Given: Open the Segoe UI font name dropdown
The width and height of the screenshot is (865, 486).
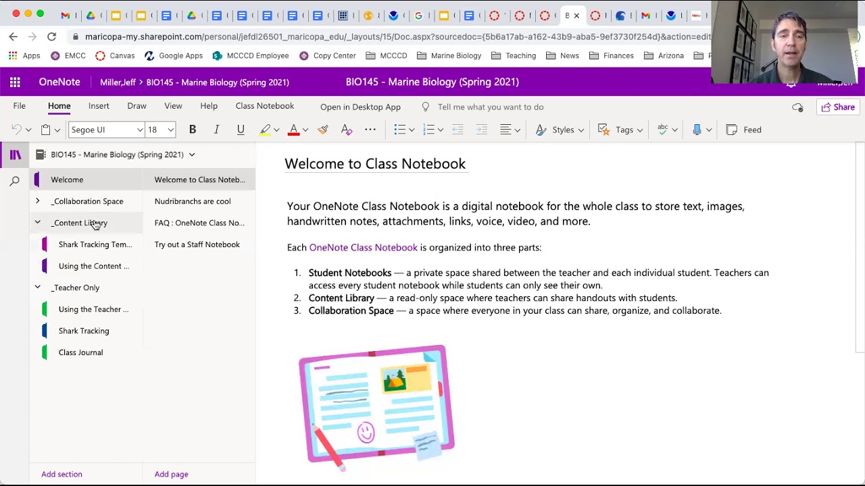Looking at the screenshot, I should [x=140, y=130].
